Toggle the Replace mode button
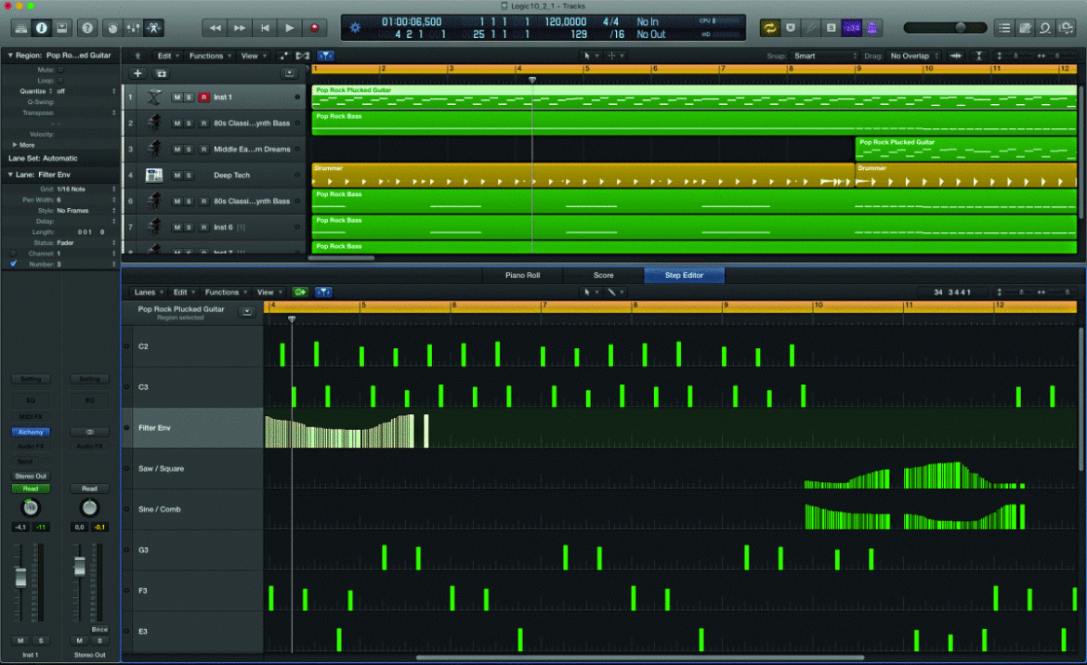Viewport: 1087px width, 665px height. tap(791, 28)
